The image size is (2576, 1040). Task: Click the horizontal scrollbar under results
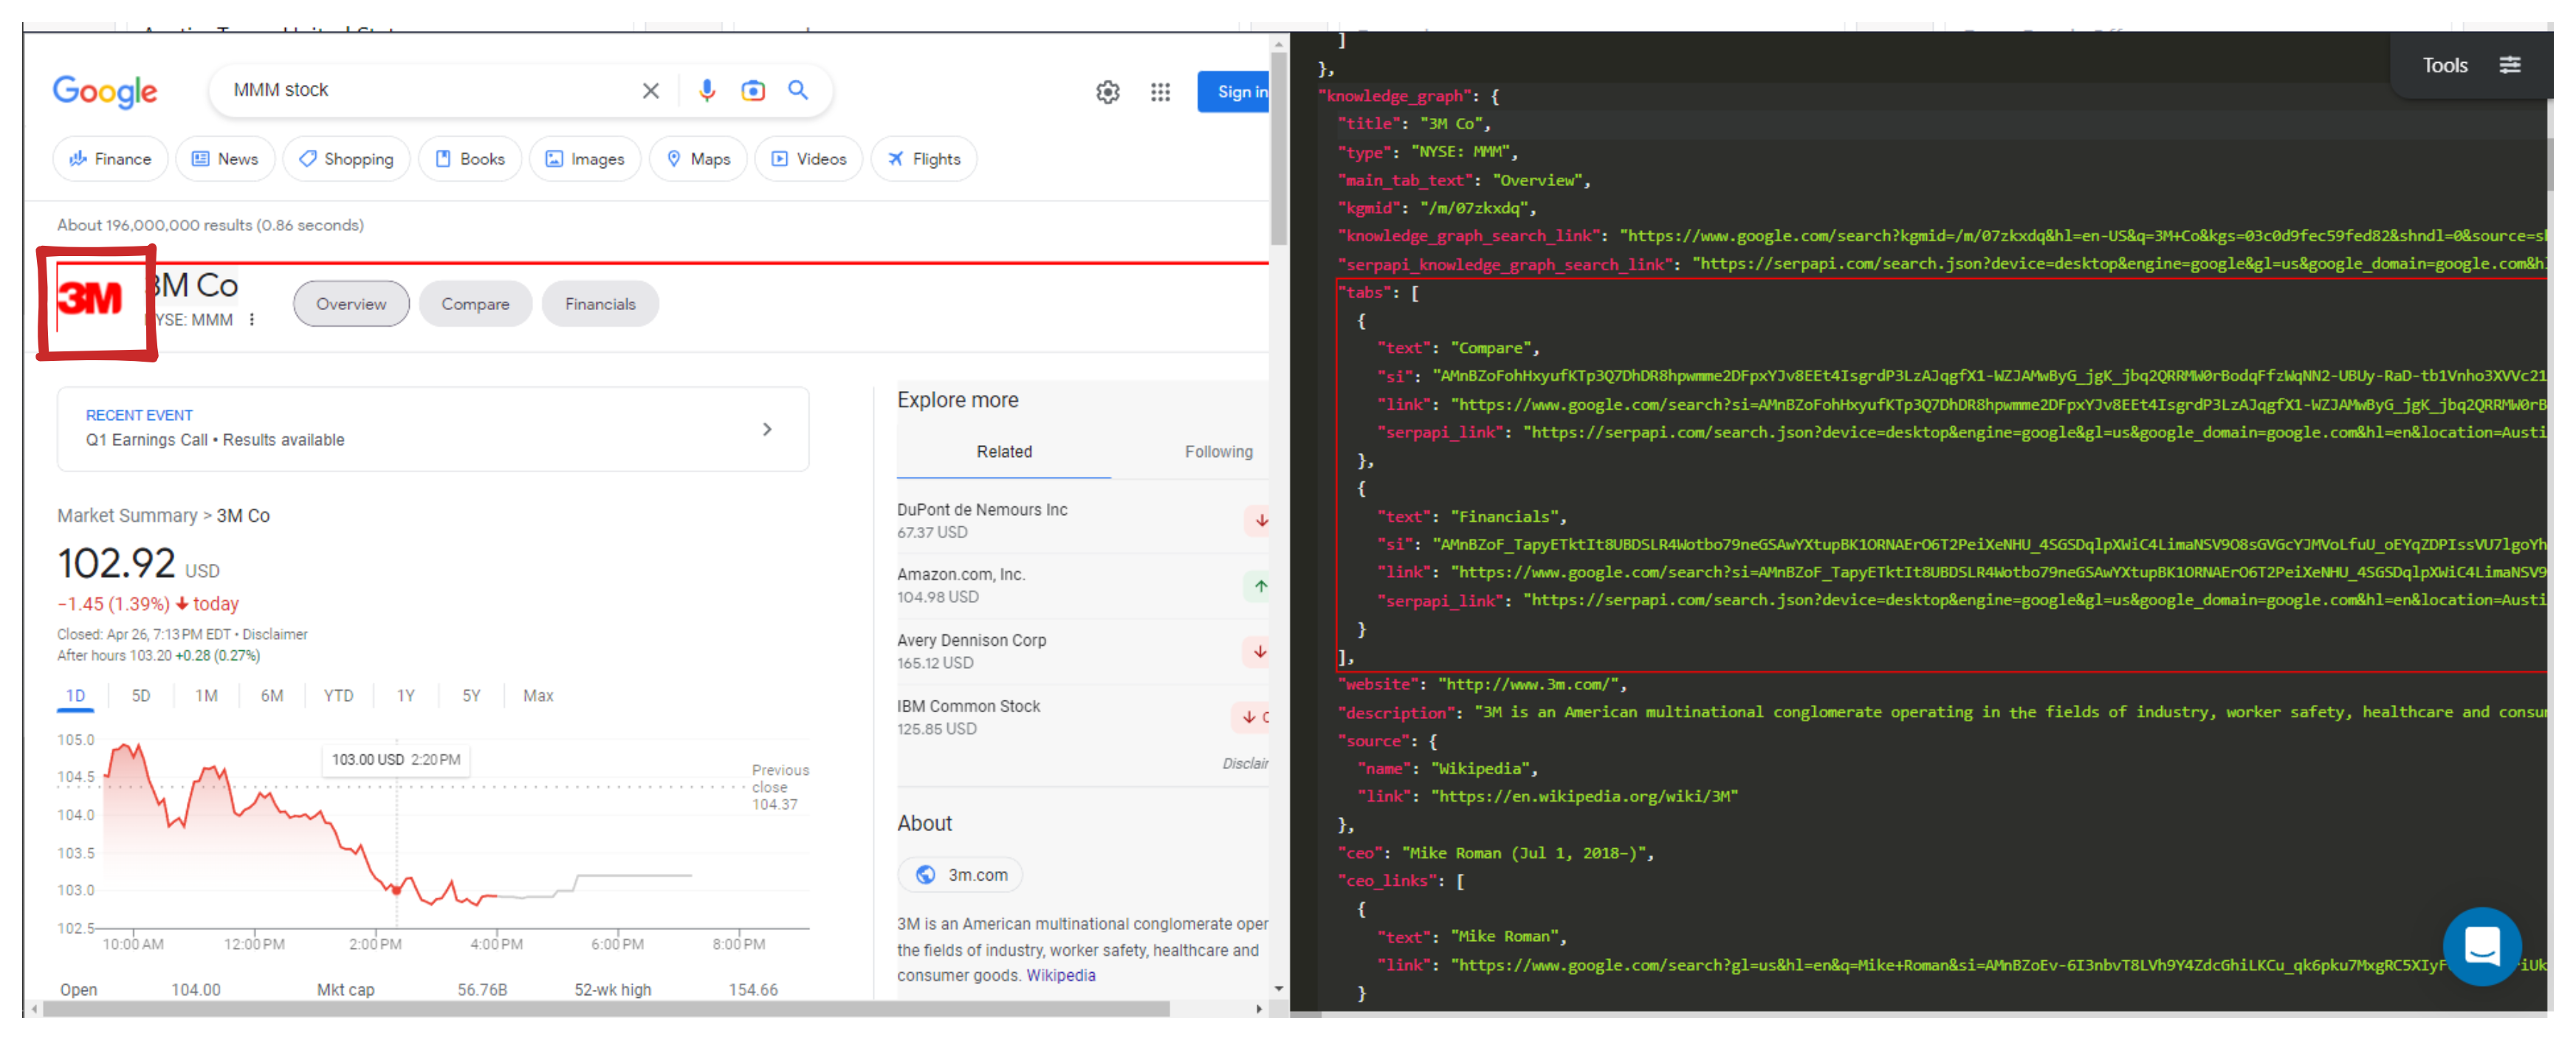(x=606, y=1009)
